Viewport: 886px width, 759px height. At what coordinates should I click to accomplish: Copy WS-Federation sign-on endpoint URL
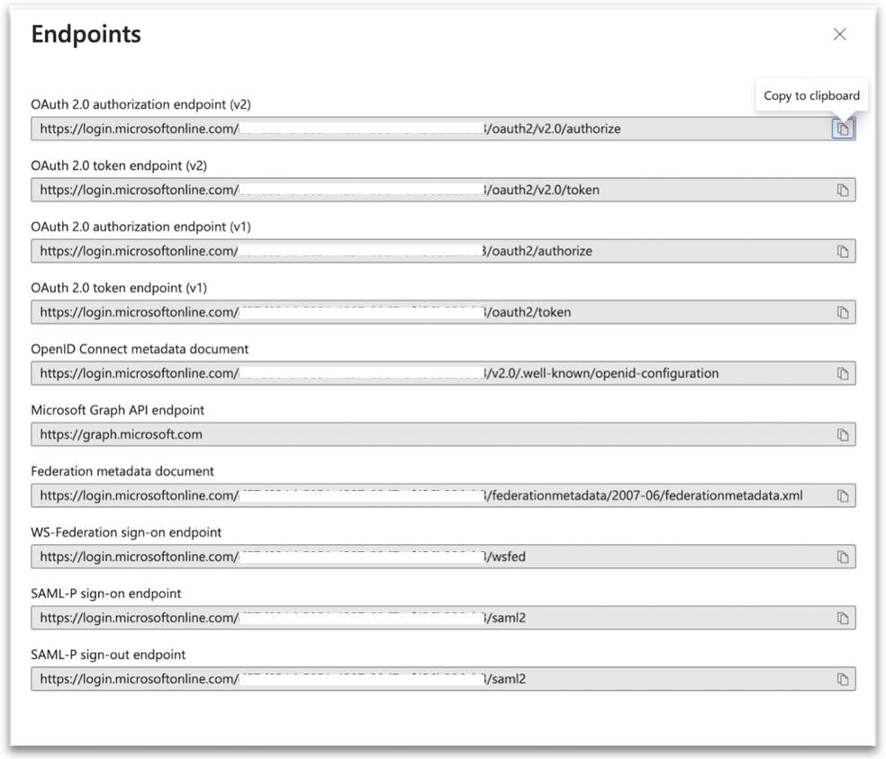click(843, 557)
